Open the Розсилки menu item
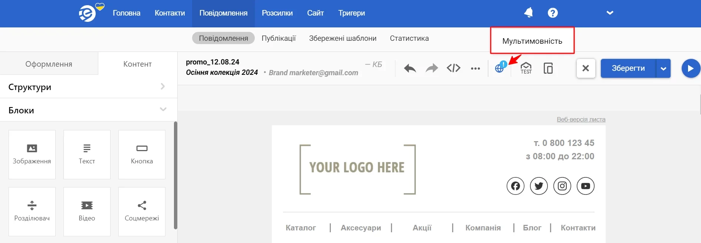Screen dimensions: 701x243 [277, 13]
